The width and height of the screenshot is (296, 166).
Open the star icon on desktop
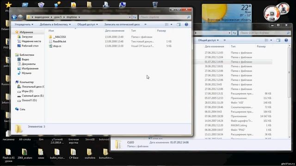click(8, 5)
